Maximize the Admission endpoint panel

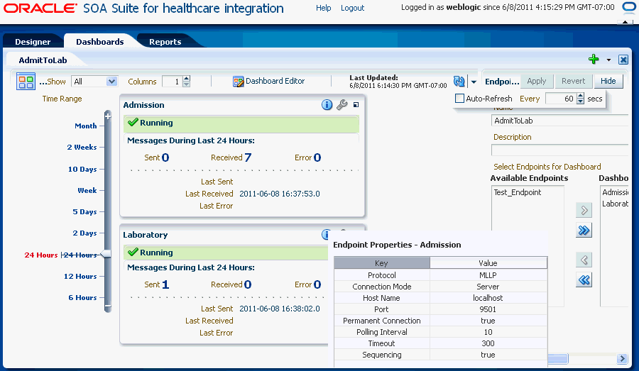356,105
